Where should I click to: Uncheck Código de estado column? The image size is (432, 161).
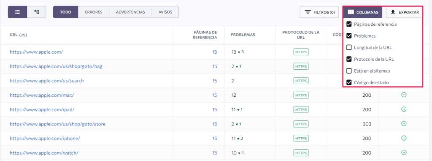349,82
